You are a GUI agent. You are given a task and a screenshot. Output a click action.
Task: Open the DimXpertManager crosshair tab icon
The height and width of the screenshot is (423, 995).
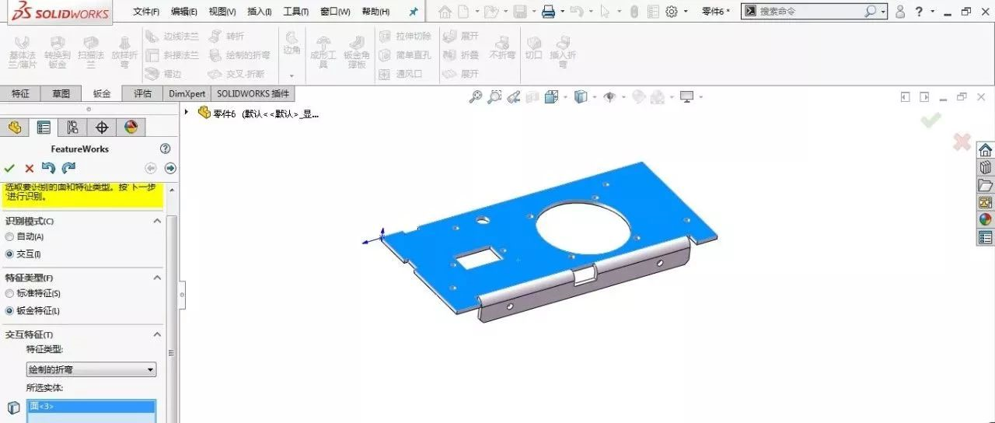pos(102,128)
